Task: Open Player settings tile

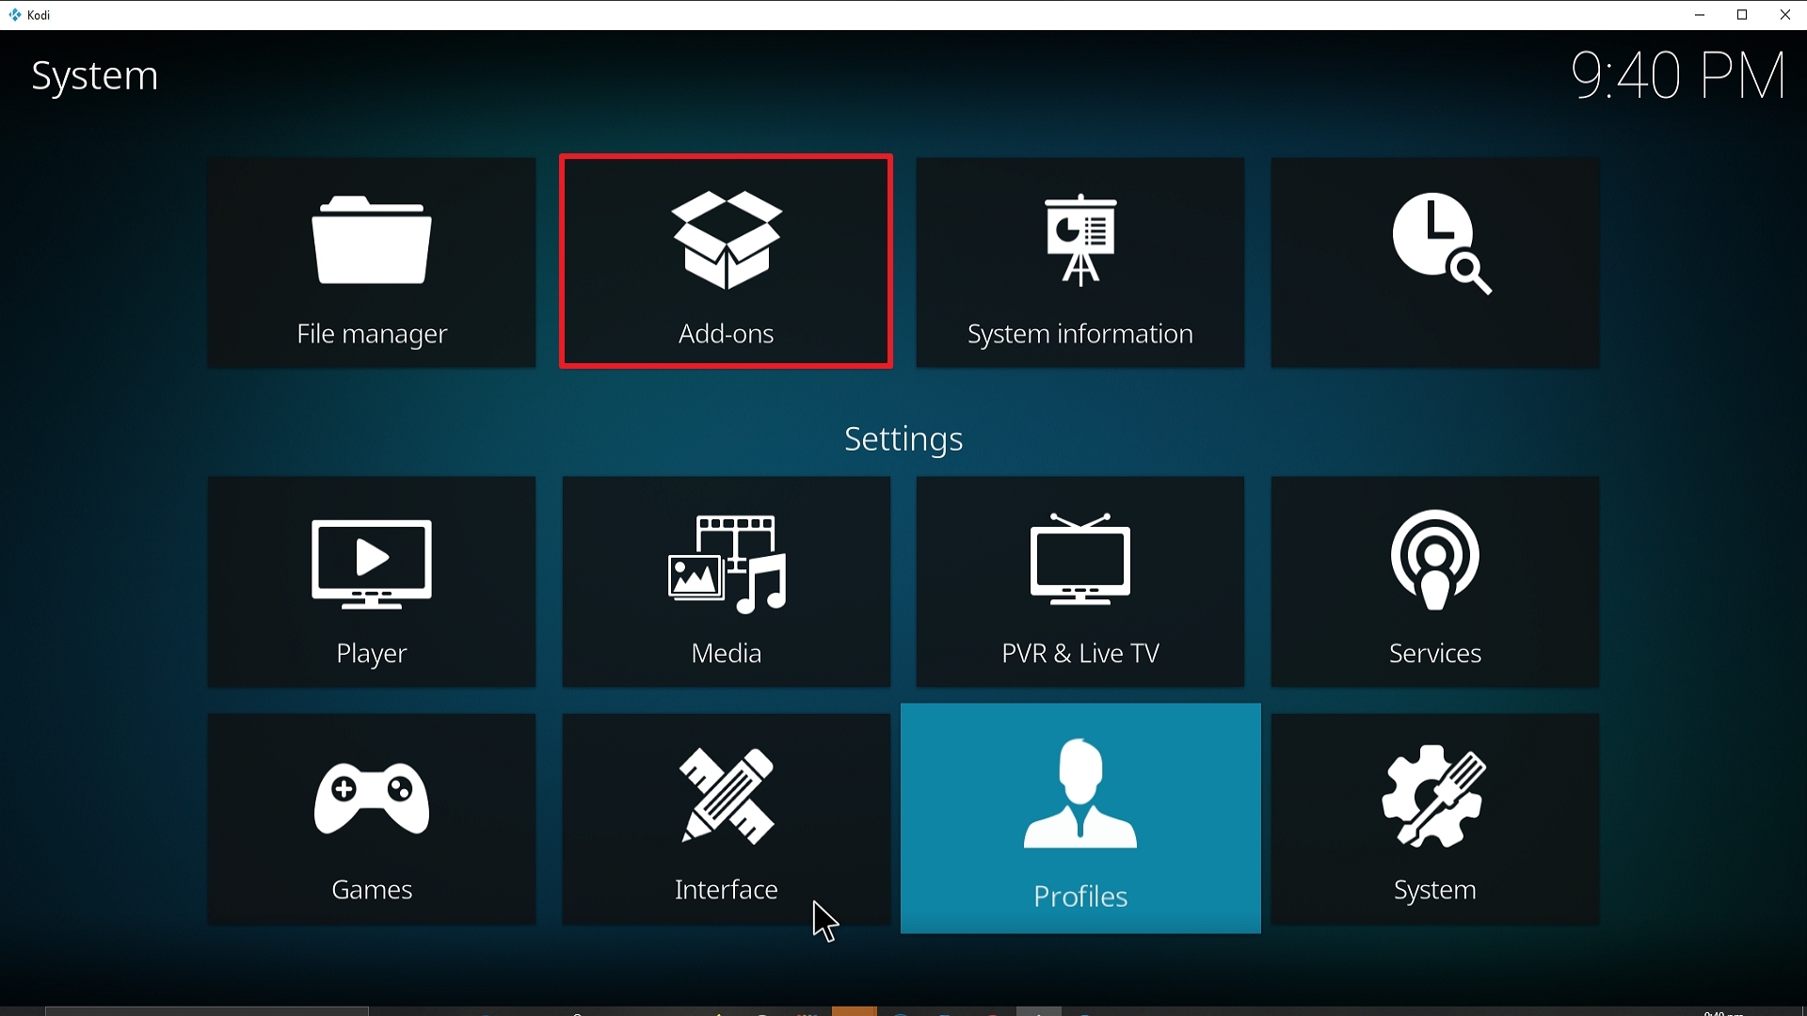Action: point(372,581)
